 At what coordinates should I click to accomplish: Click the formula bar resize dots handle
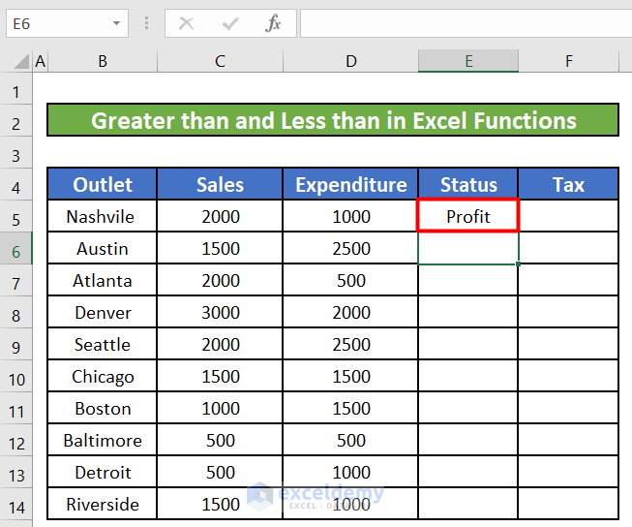[x=146, y=23]
